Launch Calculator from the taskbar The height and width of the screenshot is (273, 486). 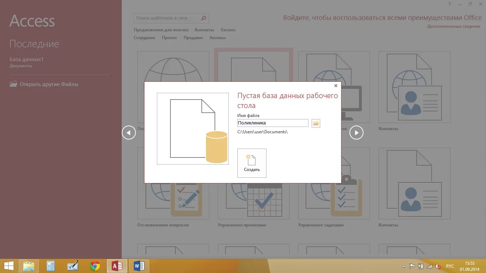51,266
